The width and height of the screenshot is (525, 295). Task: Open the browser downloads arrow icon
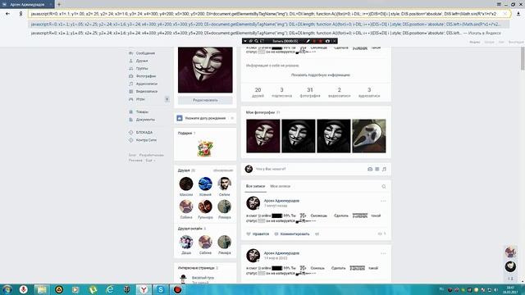(518, 14)
